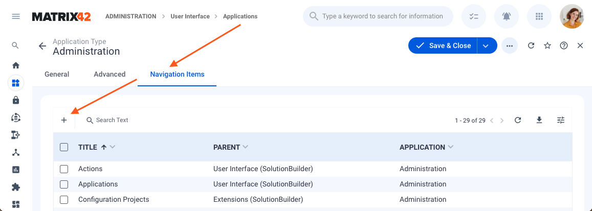
Task: Click User Interface in the breadcrumb
Action: coord(190,16)
